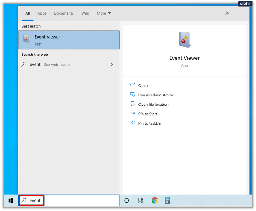Open the three-dot options menu

click(x=240, y=13)
